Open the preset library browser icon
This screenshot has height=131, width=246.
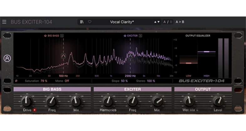pos(82,22)
